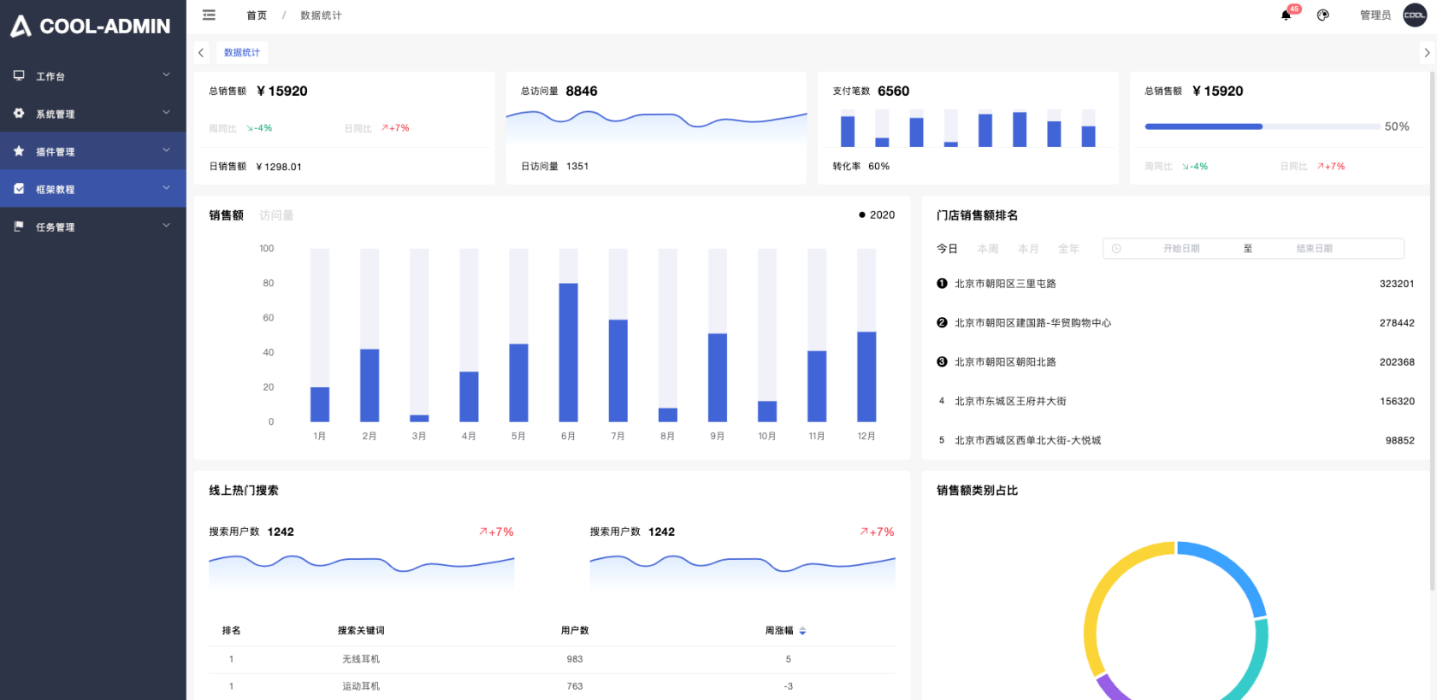Go to 首页 breadcrumb link
Image resolution: width=1437 pixels, height=700 pixels.
click(x=257, y=15)
